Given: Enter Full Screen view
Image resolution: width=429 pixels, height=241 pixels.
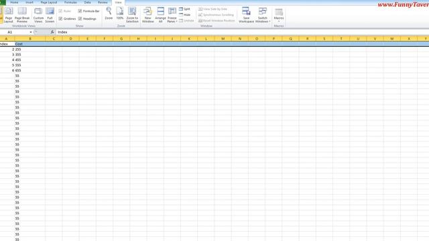Looking at the screenshot, I should (x=50, y=15).
